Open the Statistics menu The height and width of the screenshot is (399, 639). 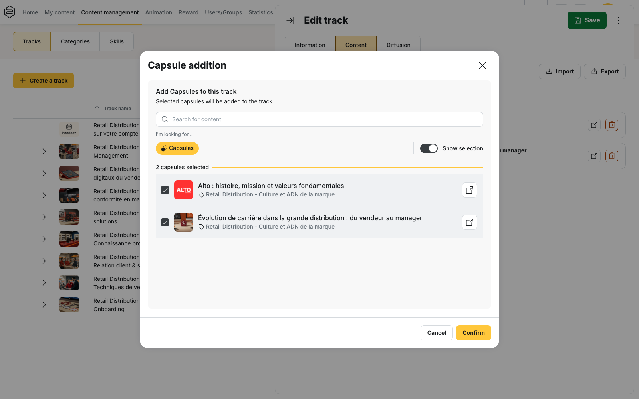261,12
